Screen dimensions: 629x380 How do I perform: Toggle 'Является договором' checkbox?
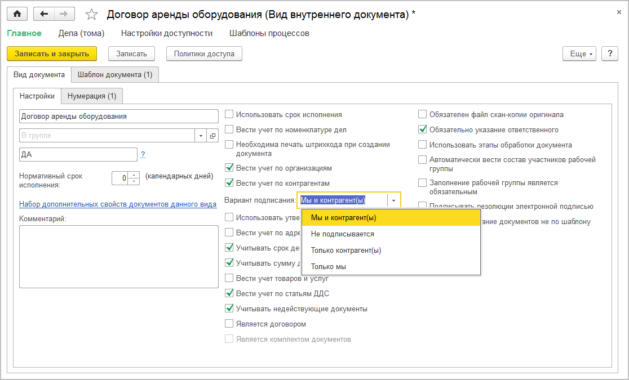229,324
